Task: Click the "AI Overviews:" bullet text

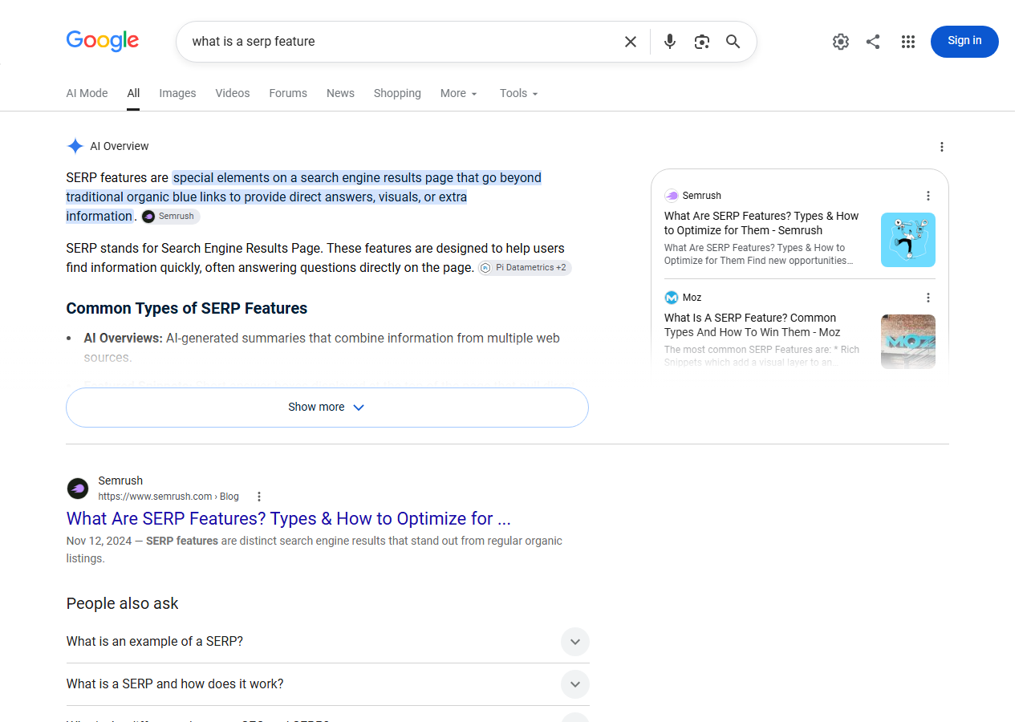Action: (124, 339)
